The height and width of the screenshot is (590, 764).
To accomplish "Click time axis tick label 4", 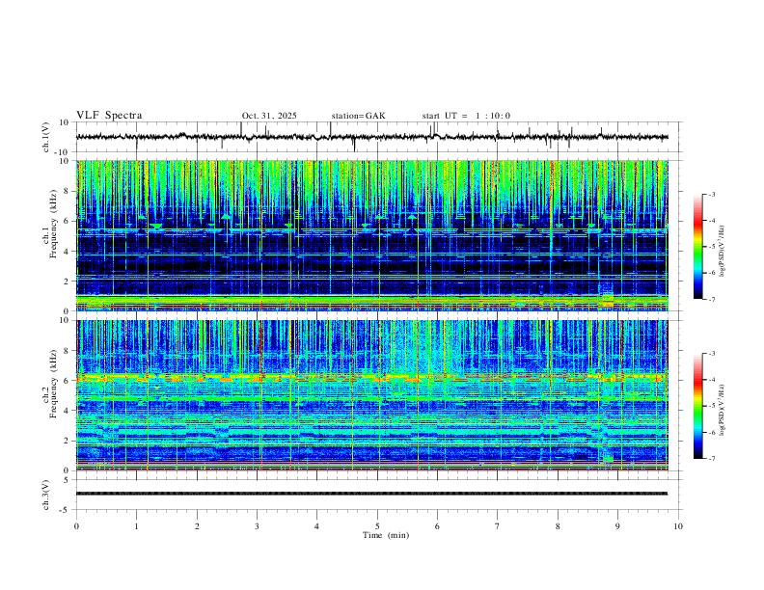I will pos(316,526).
